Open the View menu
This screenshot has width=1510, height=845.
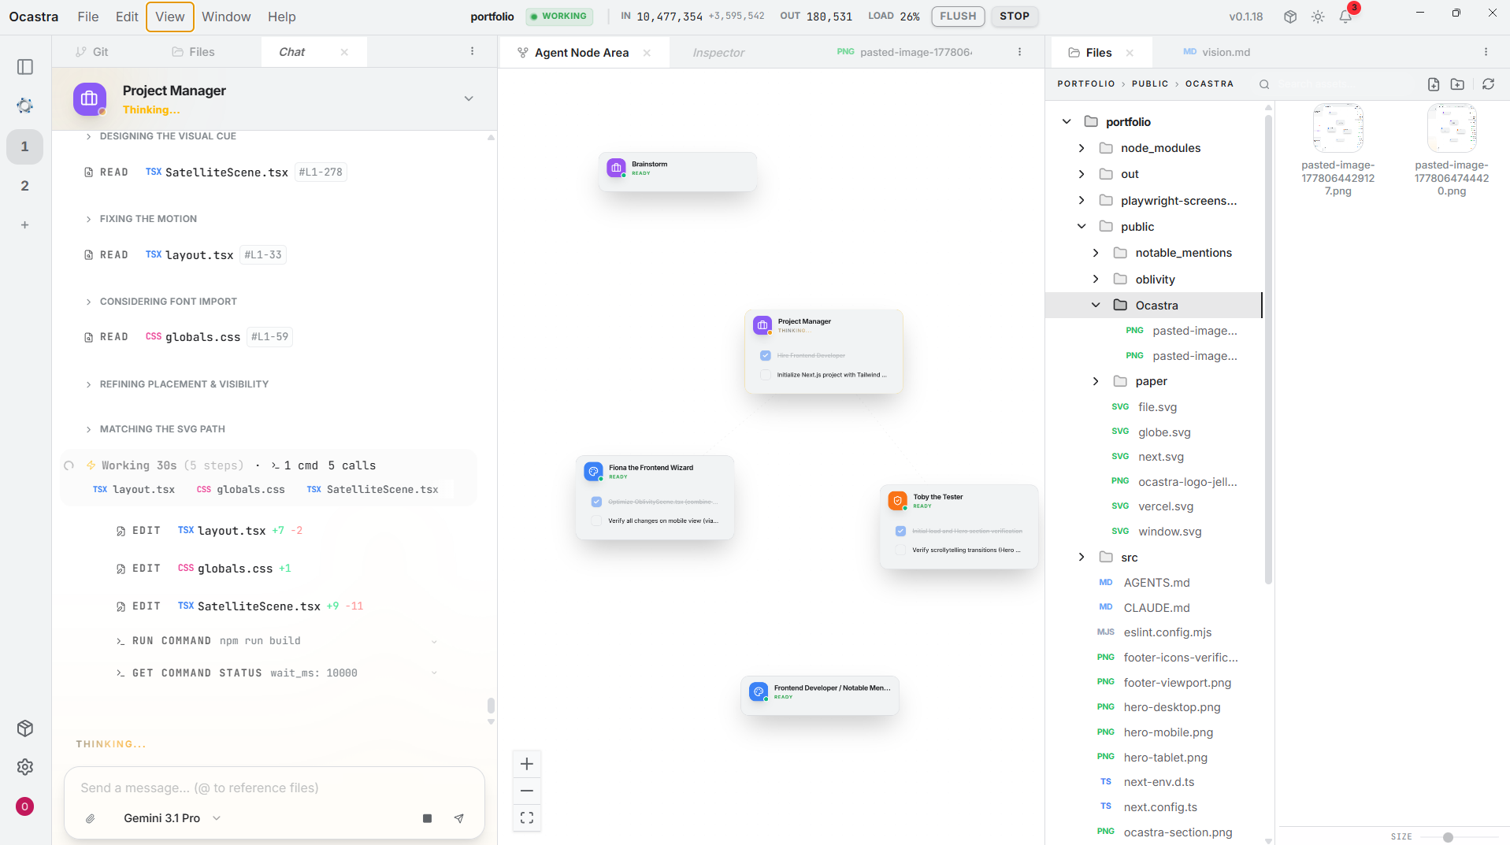pos(169,17)
